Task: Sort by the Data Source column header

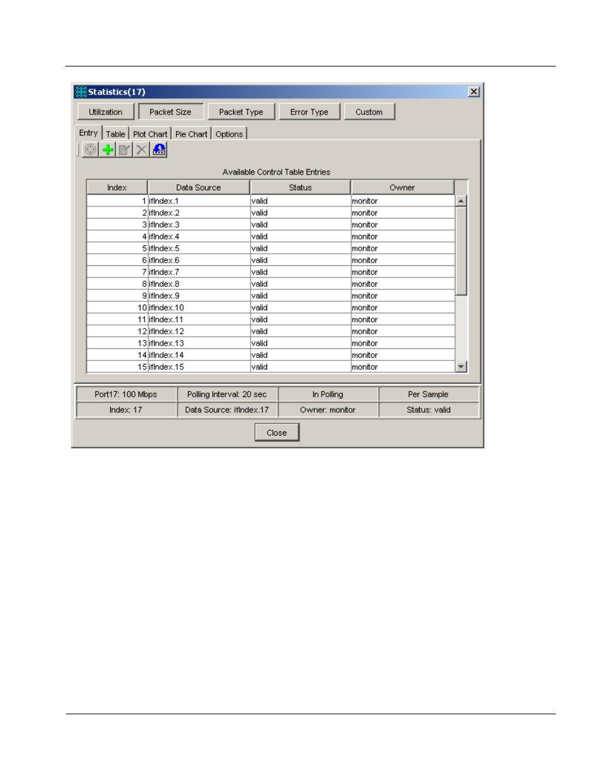Action: pyautogui.click(x=199, y=187)
